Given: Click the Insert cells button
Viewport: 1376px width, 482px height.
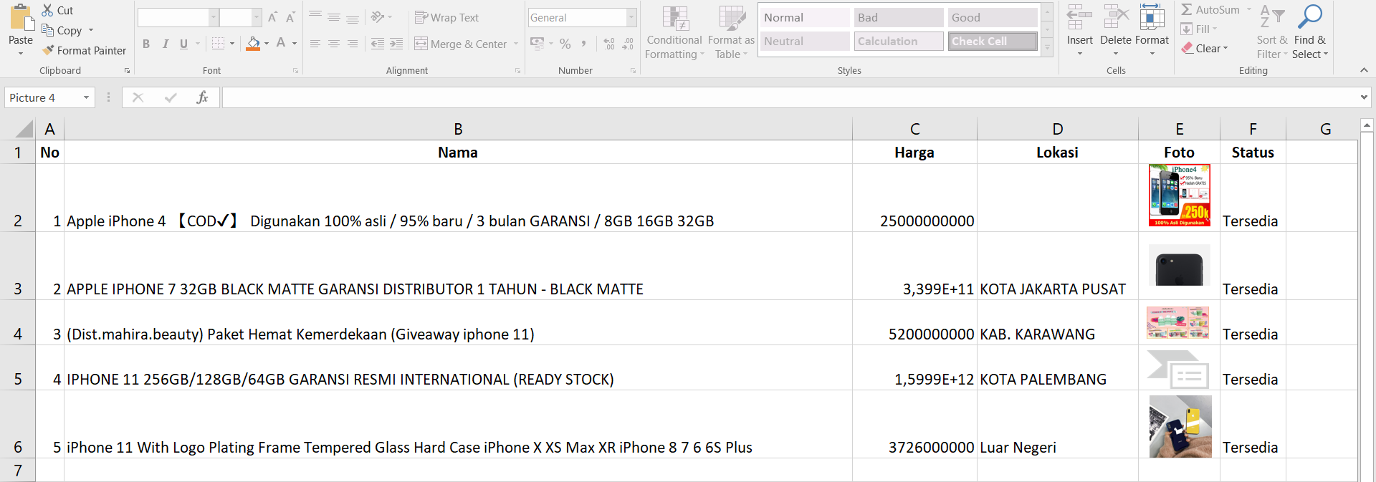Looking at the screenshot, I should tap(1079, 31).
